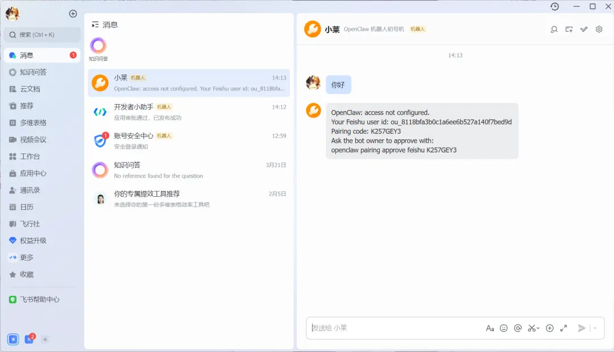
Task: Click the 消息 panel heading
Action: click(110, 24)
